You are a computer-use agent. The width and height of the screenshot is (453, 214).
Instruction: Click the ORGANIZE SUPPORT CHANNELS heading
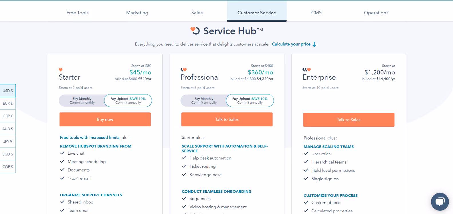(x=91, y=195)
